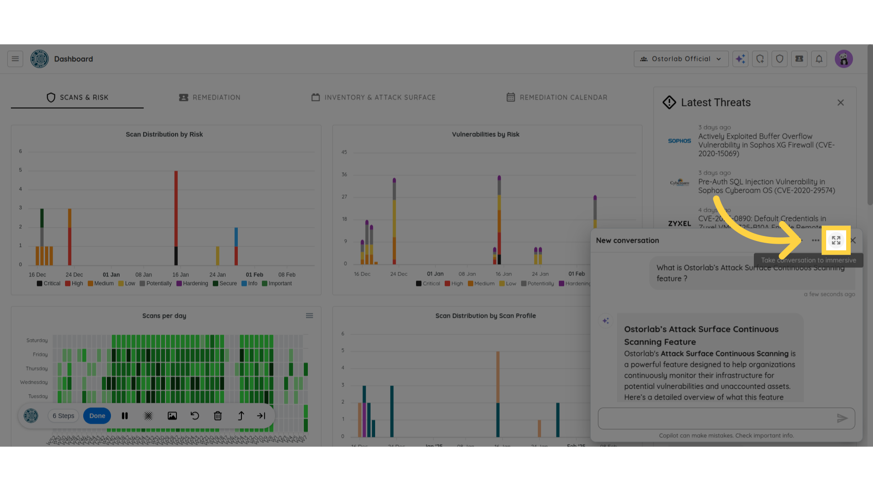
Task: Toggle Secure in Scan Distribution by Risk legend
Action: 225,283
